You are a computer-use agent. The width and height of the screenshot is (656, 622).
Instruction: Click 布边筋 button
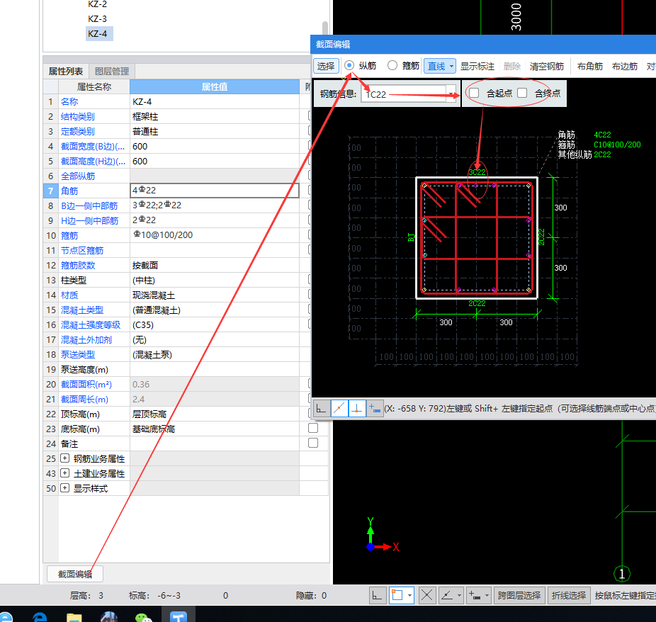tap(625, 66)
